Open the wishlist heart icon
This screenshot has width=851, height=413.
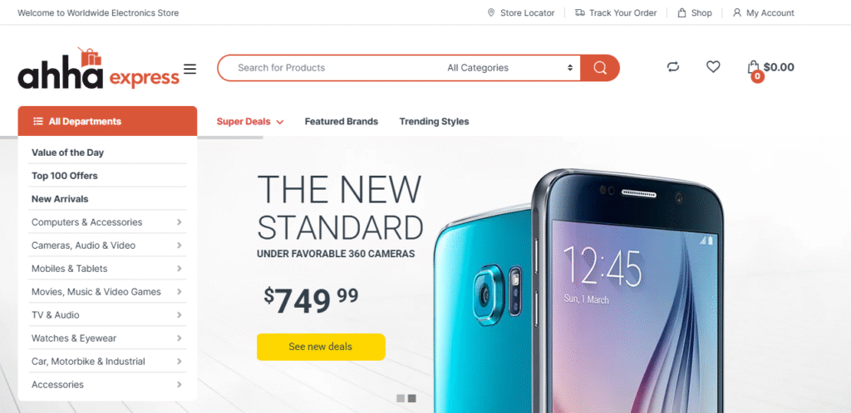tap(712, 67)
